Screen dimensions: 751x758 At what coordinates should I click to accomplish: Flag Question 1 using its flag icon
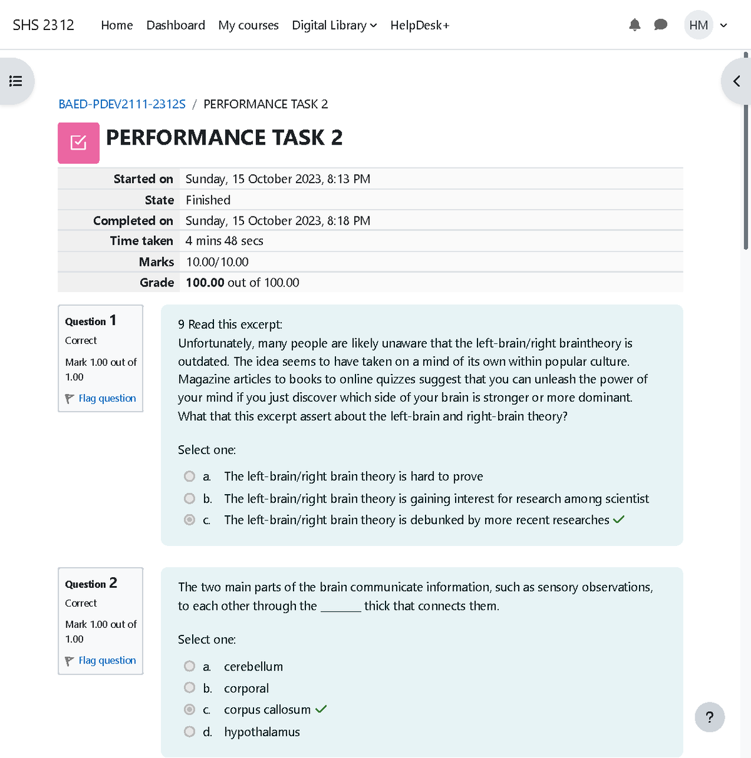point(69,398)
